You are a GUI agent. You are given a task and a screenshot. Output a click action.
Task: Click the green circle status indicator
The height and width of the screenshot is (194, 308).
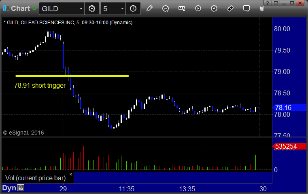point(34,8)
